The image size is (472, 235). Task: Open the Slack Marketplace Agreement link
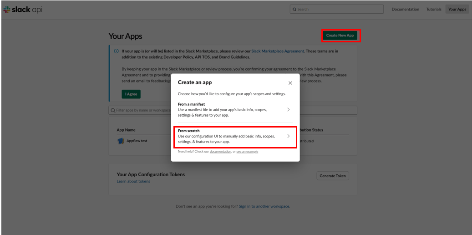tap(278, 51)
